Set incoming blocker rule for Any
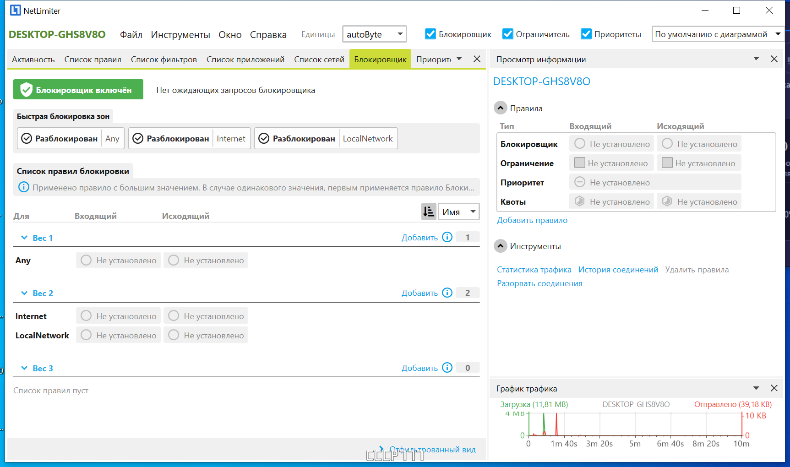Screen dimensions: 790x467 119,260
